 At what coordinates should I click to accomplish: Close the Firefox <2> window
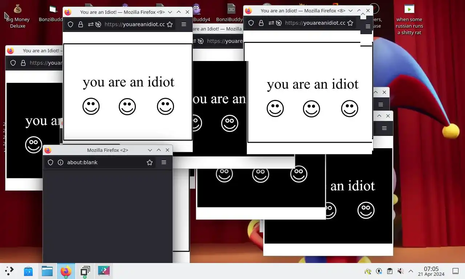point(167,150)
